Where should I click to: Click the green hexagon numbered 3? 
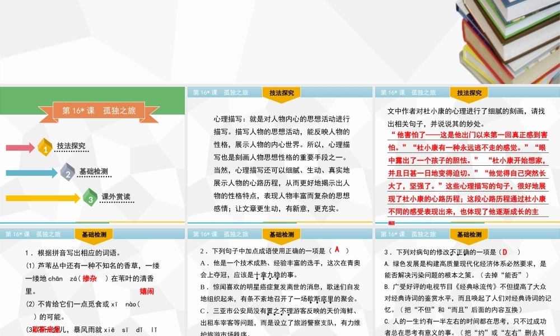[90, 198]
